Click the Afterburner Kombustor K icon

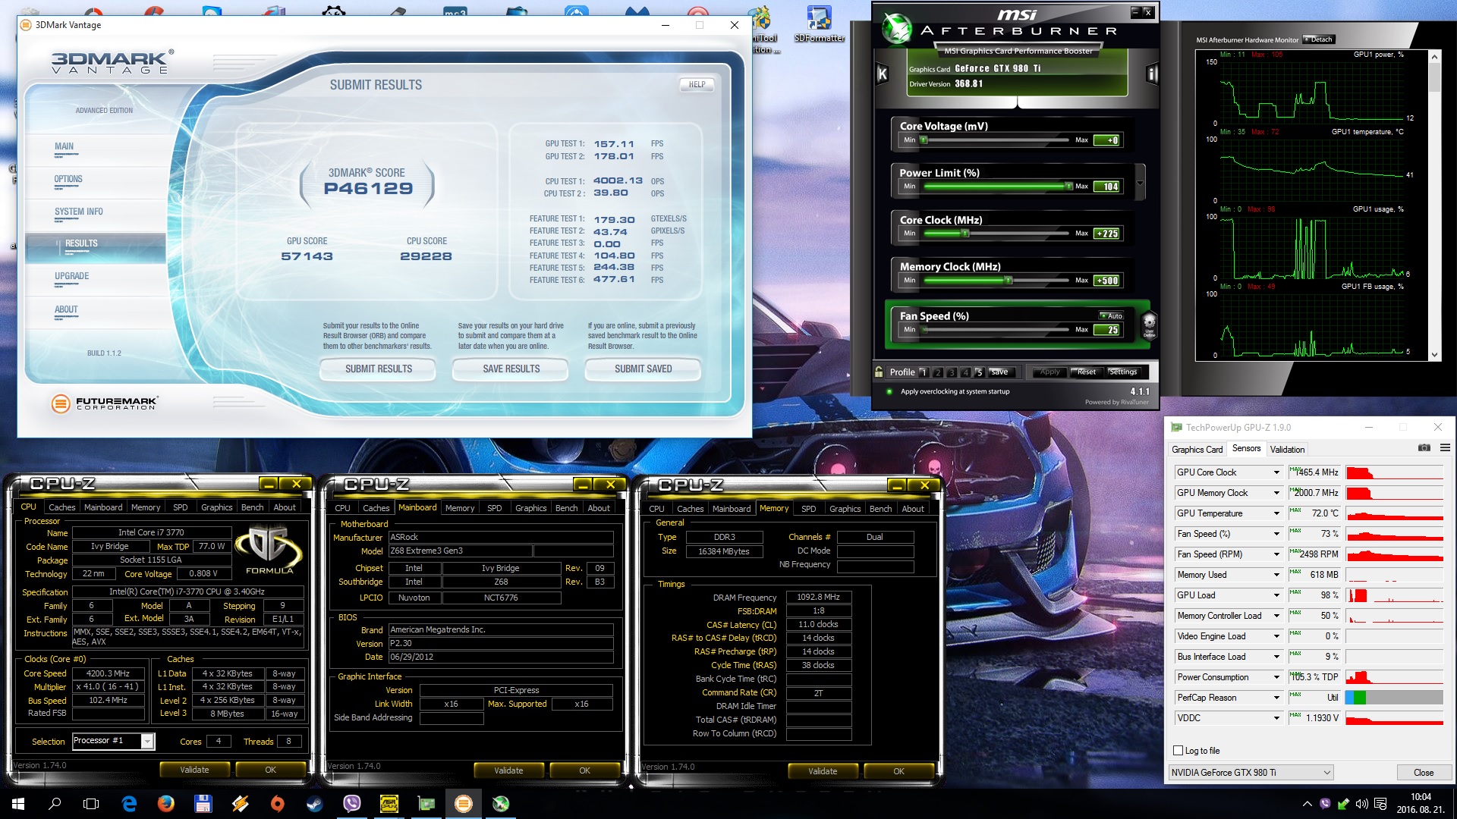[x=882, y=74]
